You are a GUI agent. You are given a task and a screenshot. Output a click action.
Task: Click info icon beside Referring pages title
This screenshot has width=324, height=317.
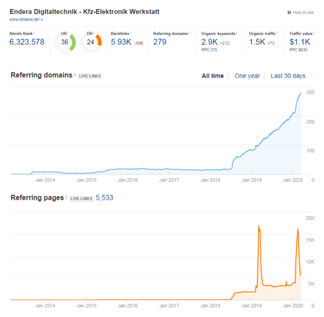point(66,197)
